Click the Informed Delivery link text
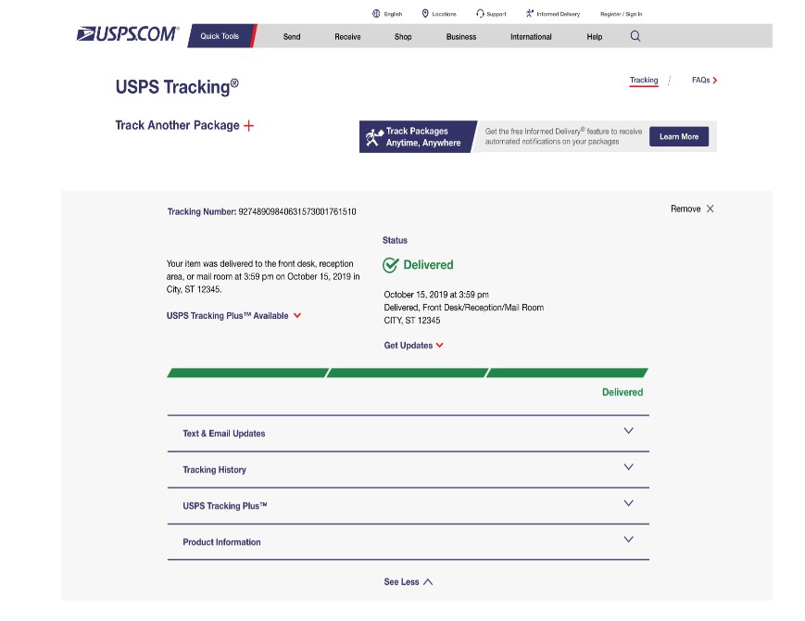 tap(558, 14)
